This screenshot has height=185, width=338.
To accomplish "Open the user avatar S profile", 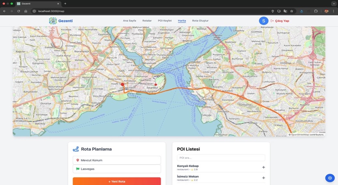I will tap(263, 21).
